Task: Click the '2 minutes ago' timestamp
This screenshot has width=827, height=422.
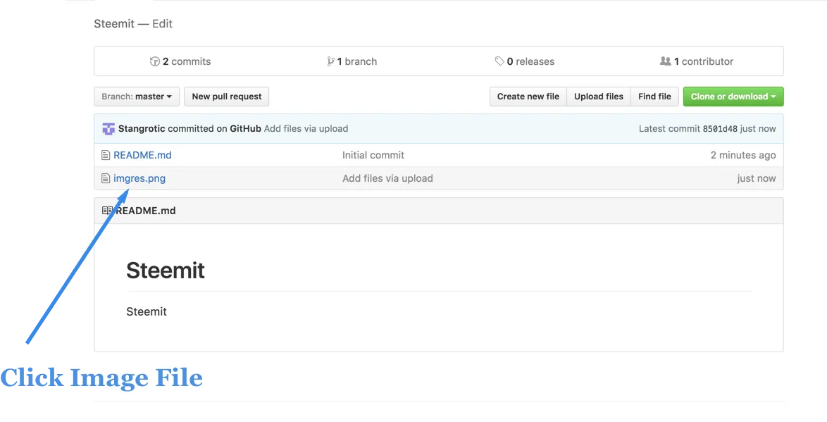Action: pos(743,155)
